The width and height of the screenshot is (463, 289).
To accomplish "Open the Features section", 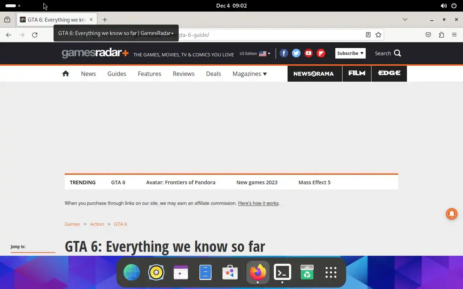I will pos(149,74).
